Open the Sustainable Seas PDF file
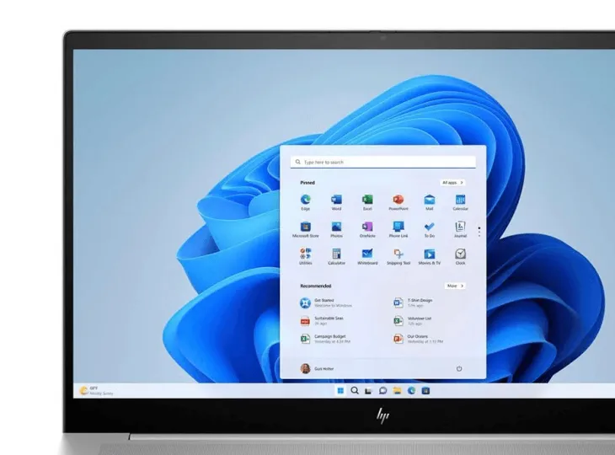Image resolution: width=615 pixels, height=455 pixels. point(322,321)
